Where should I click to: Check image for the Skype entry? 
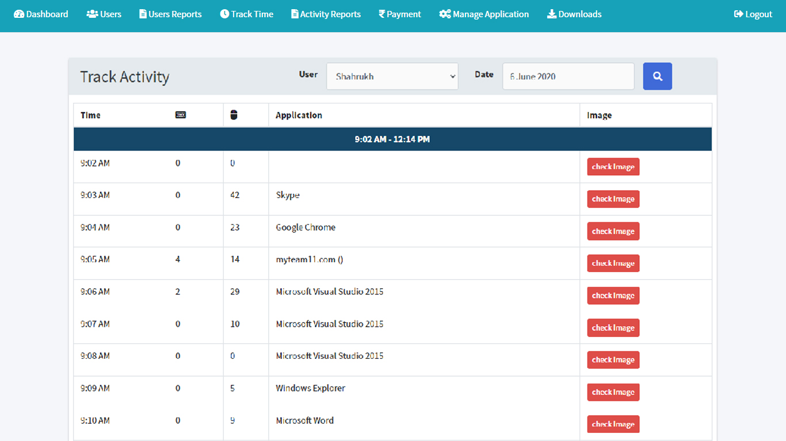[613, 199]
